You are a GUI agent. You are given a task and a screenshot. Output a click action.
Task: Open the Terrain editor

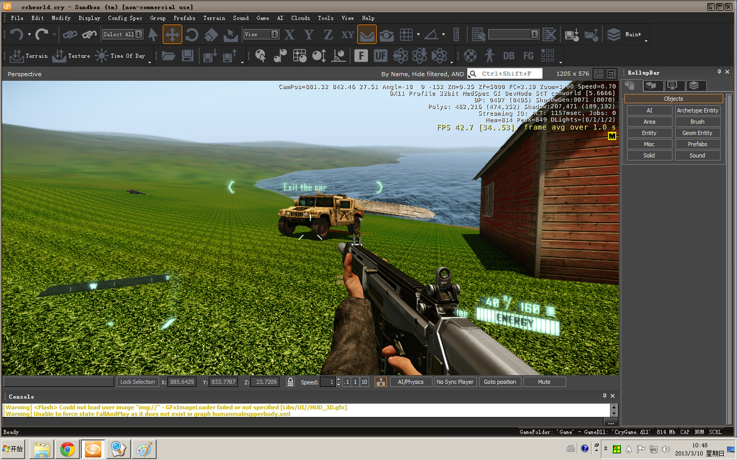click(29, 56)
